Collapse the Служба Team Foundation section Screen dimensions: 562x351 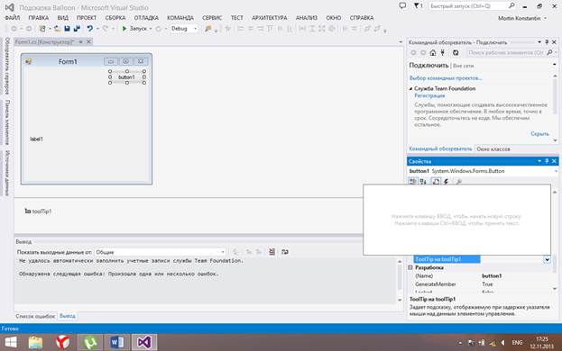click(410, 88)
